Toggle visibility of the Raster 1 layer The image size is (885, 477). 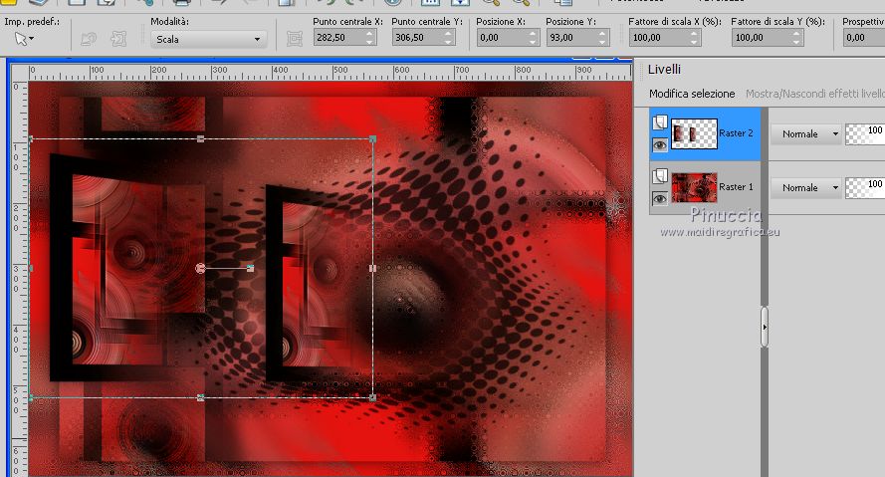(x=658, y=198)
